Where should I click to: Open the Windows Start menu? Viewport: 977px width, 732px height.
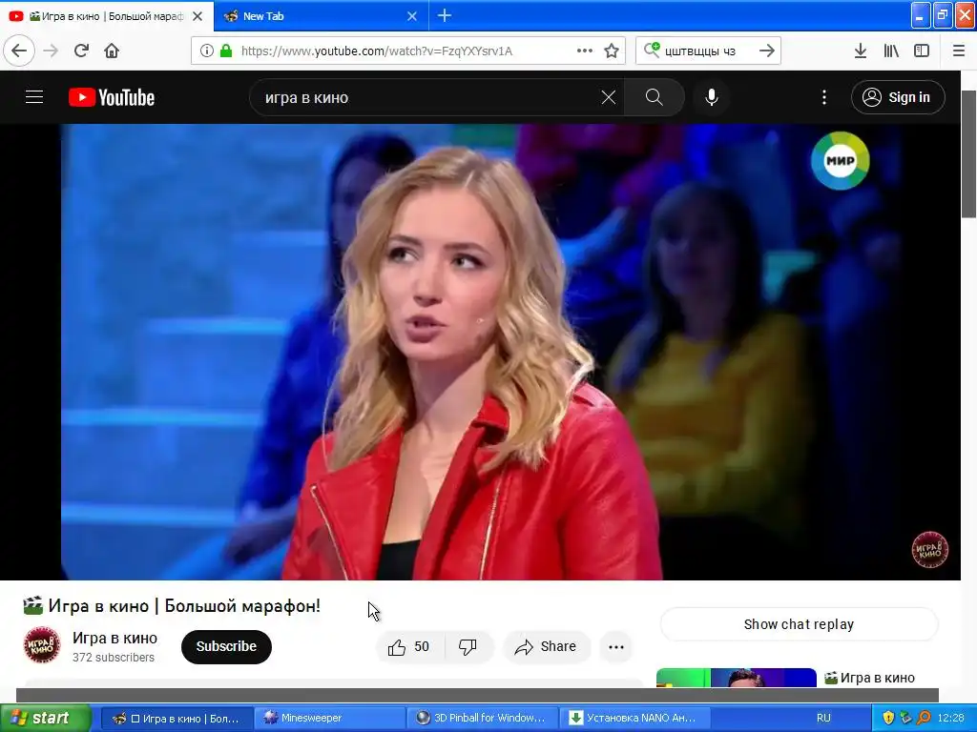(45, 718)
